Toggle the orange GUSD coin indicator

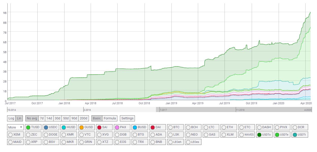(82, 127)
